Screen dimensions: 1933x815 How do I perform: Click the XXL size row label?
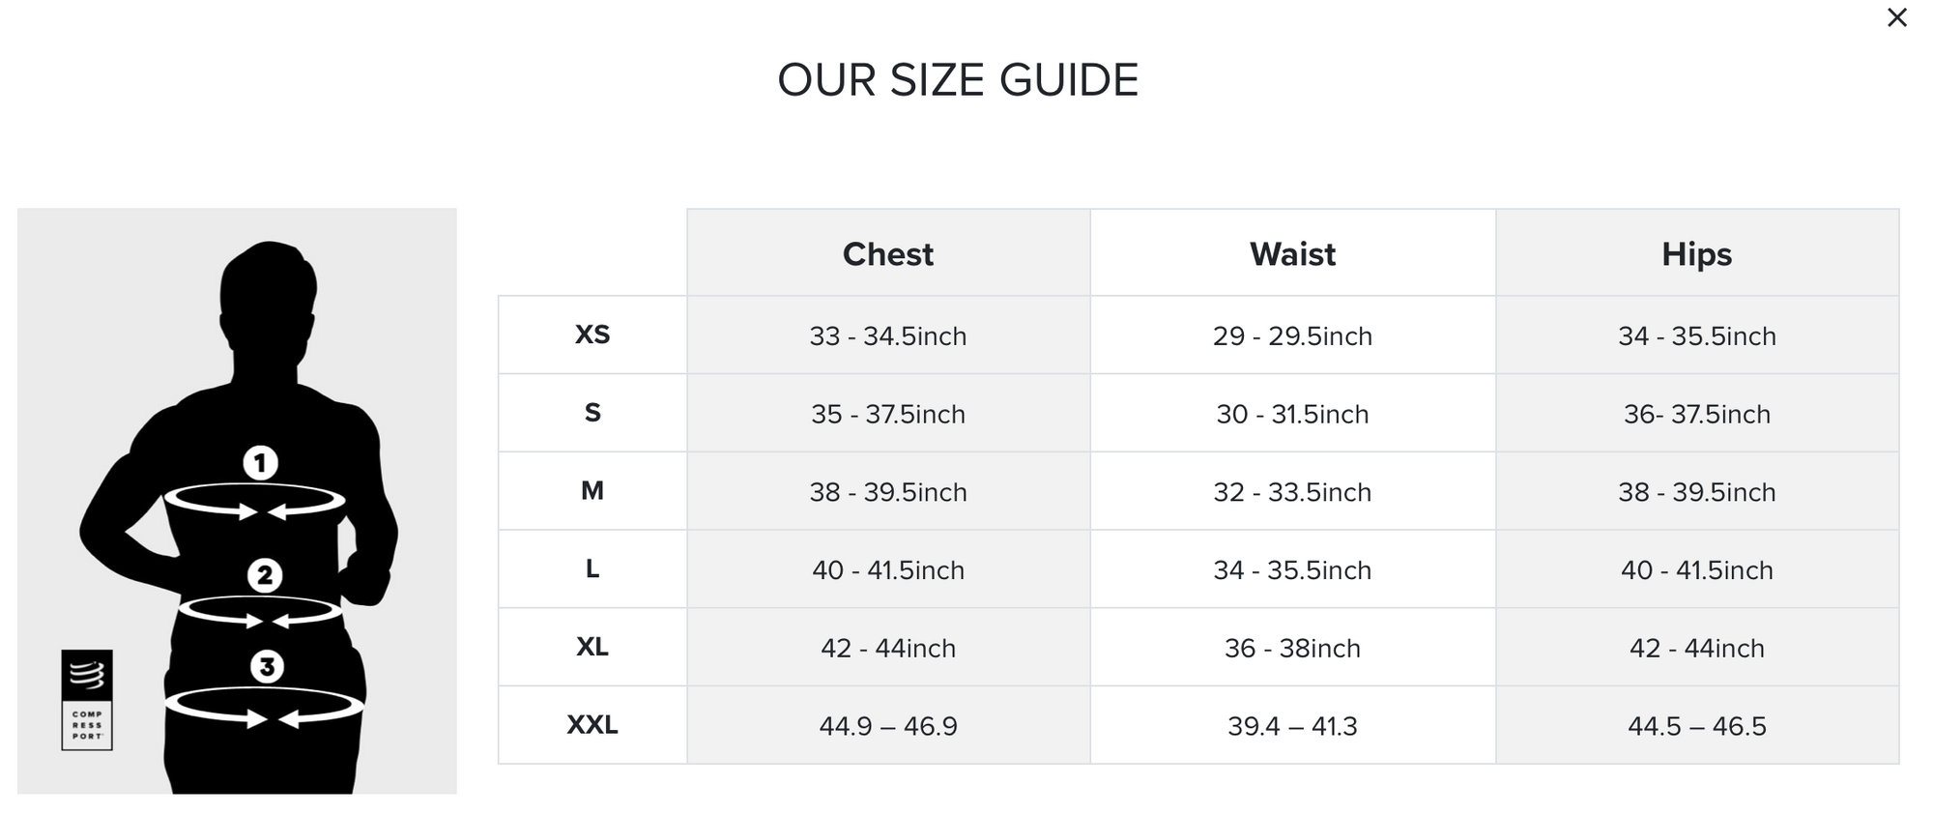pyautogui.click(x=591, y=725)
